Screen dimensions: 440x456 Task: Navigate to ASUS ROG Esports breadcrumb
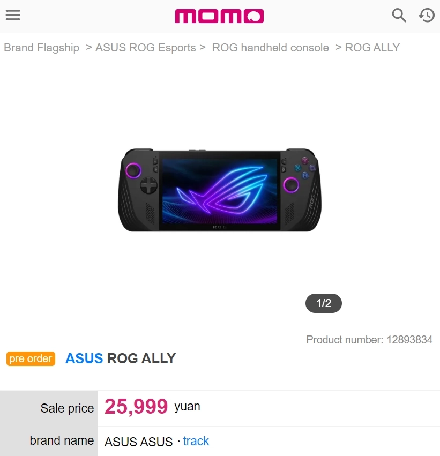(x=145, y=48)
